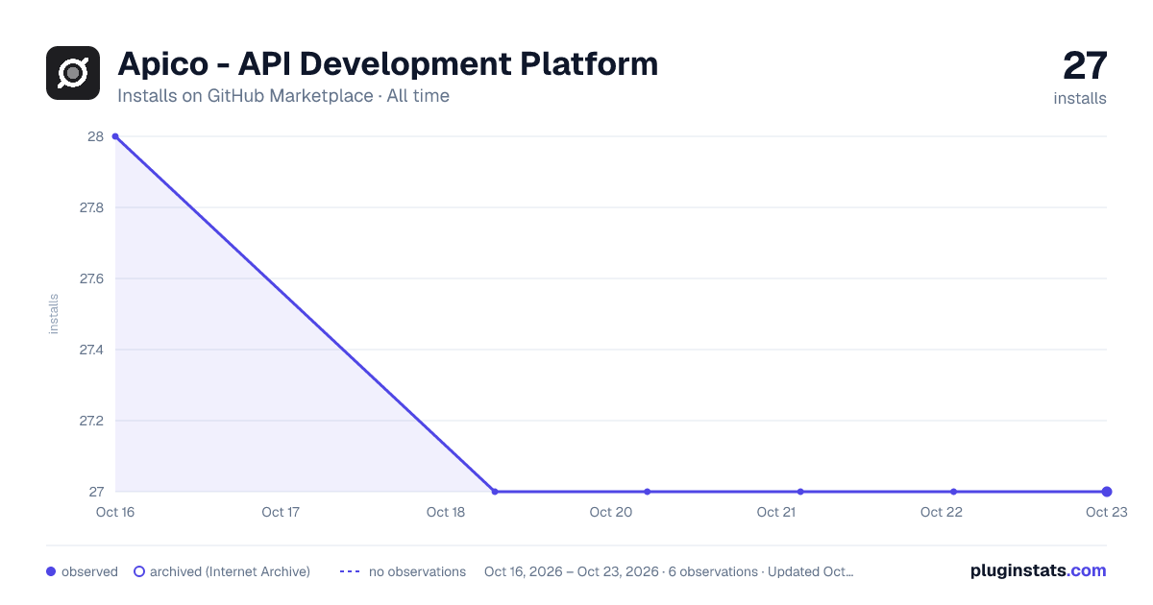Click the Apico - API Development Platform title
Screen dimensions: 1153x605
(x=388, y=64)
